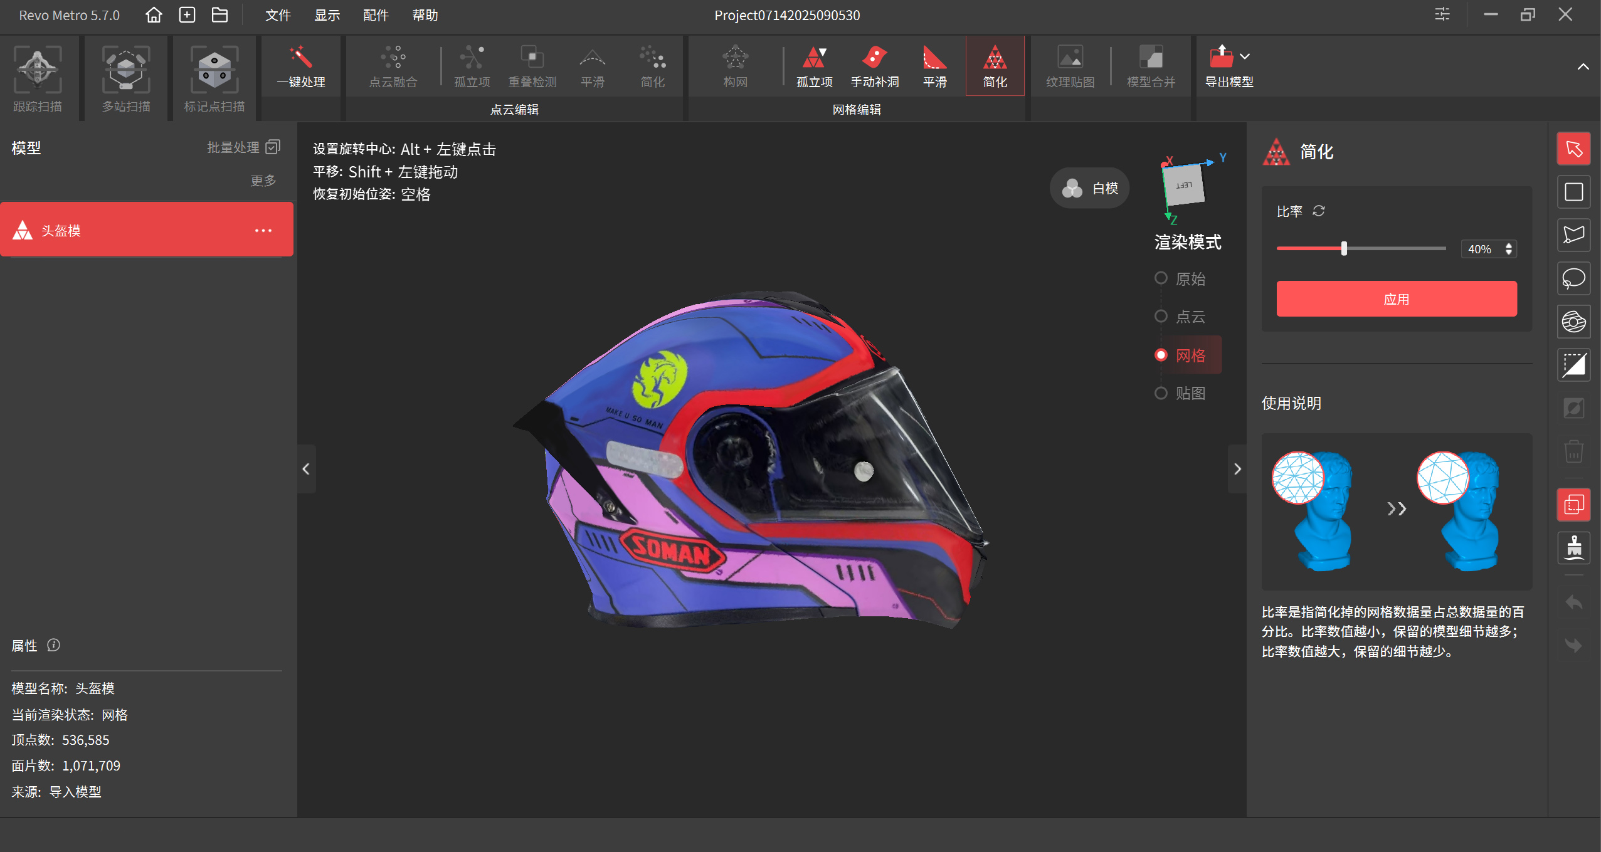Click the mesh isolated items (孤立项) icon

[814, 66]
